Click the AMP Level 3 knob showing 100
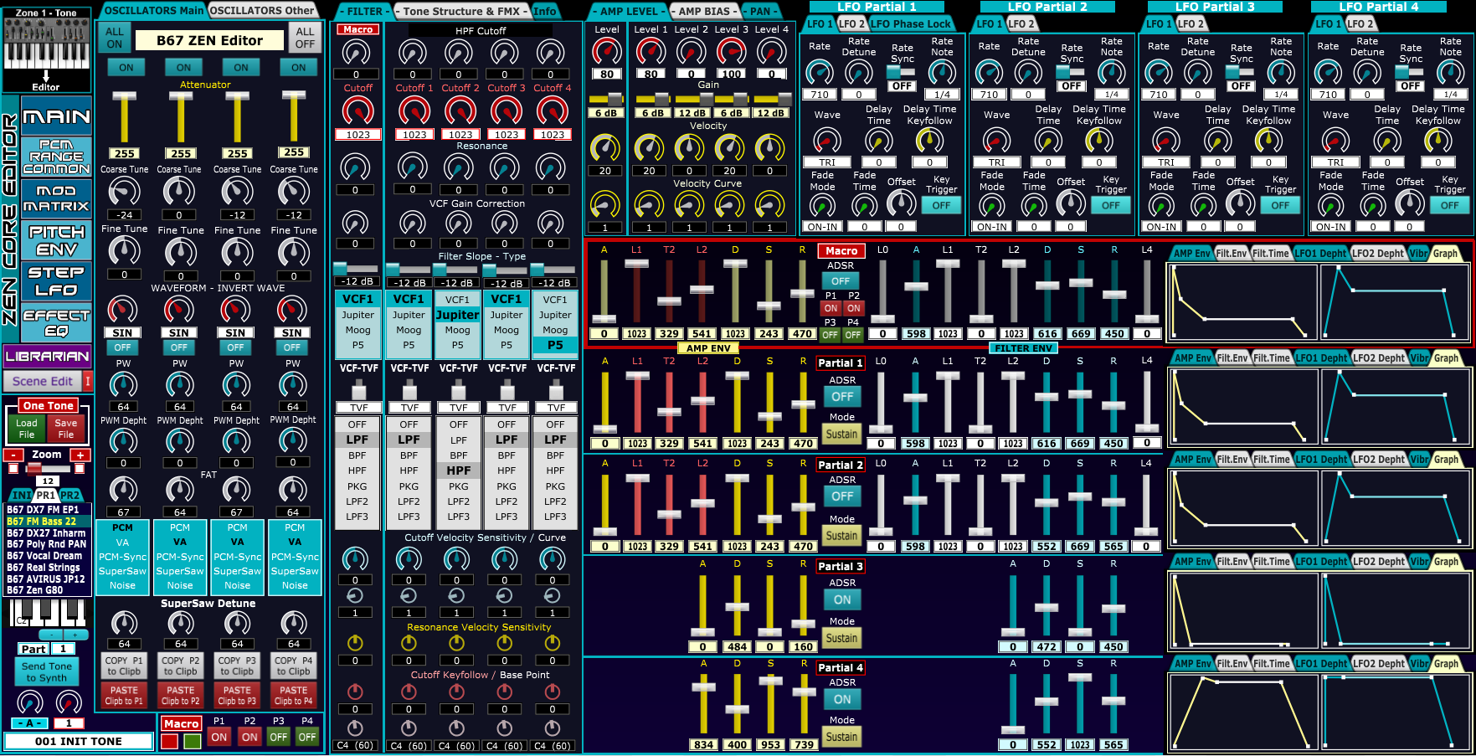The height and width of the screenshot is (756, 1476). pos(731,52)
